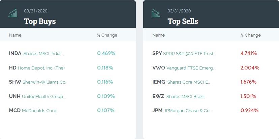Click the falling bar chart icon

[156, 13]
